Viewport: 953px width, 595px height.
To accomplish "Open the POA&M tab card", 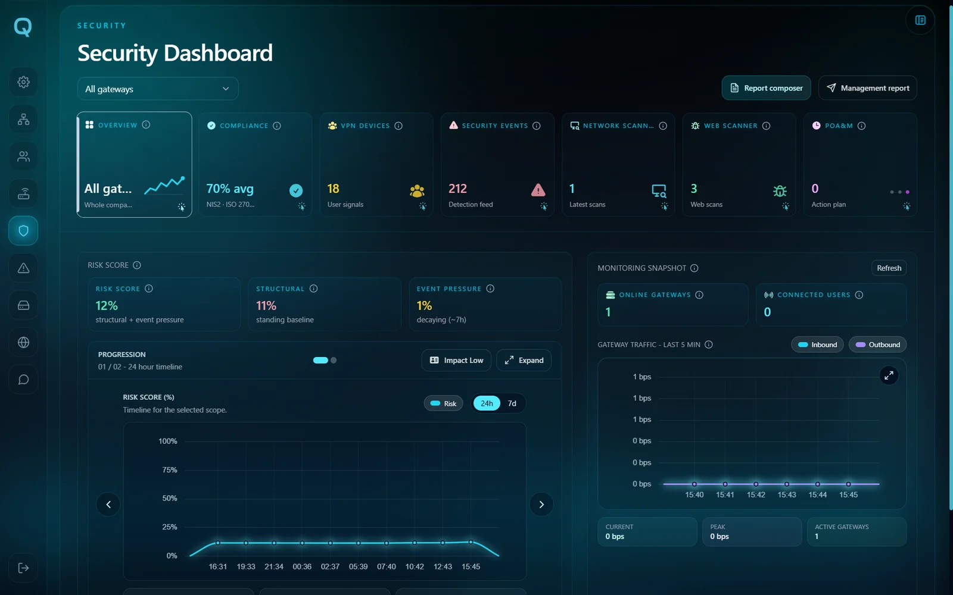I will (x=860, y=165).
